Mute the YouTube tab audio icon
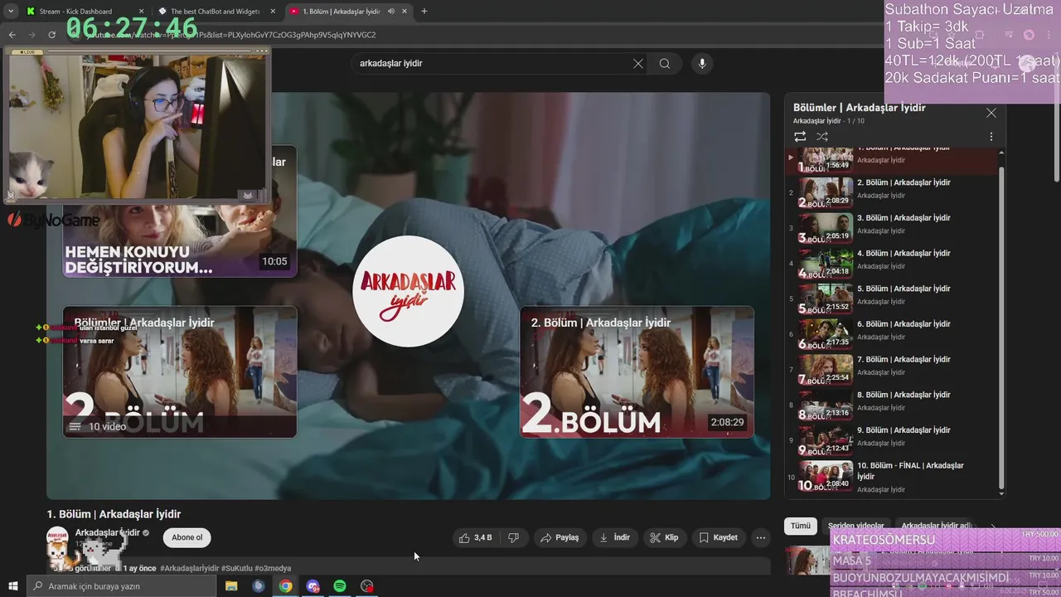The width and height of the screenshot is (1061, 597). tap(390, 11)
